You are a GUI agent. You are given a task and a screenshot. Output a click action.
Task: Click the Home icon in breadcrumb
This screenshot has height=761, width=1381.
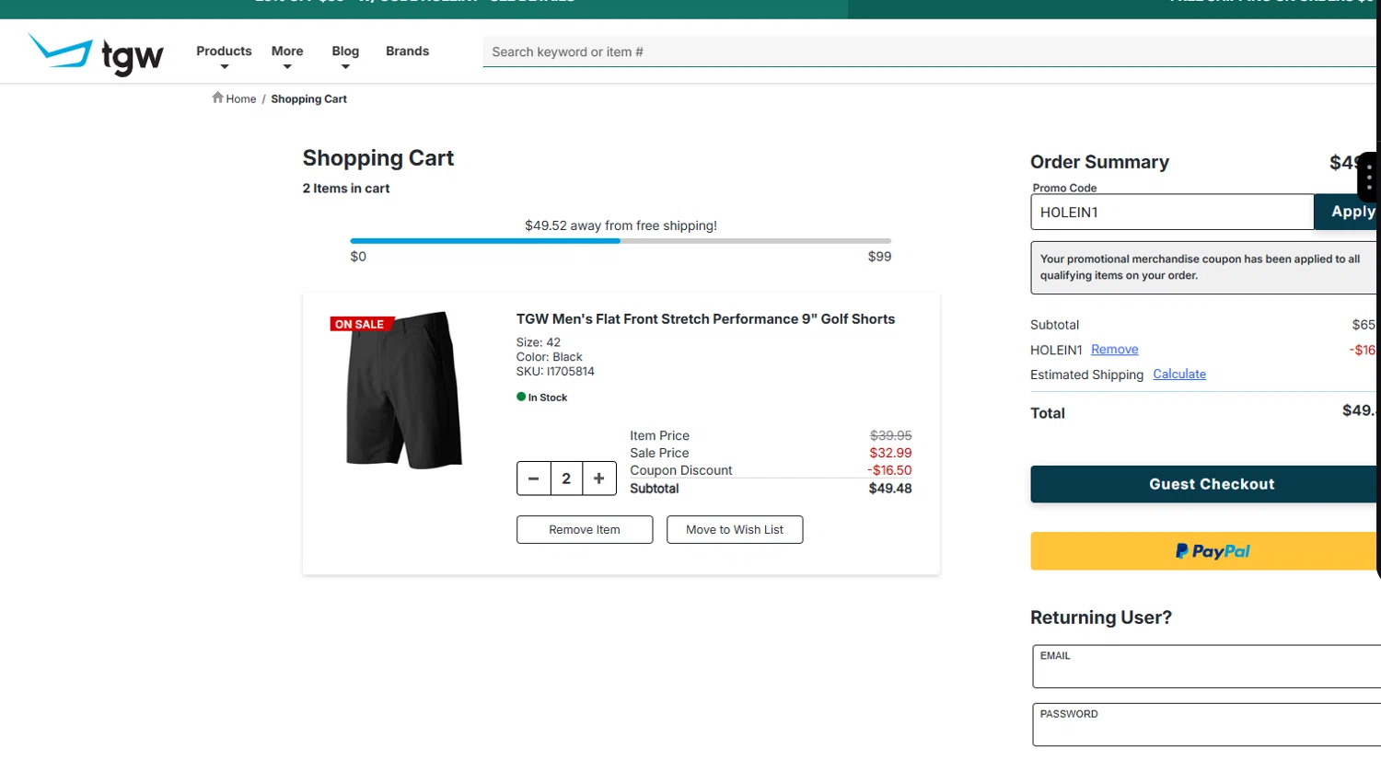pyautogui.click(x=217, y=98)
